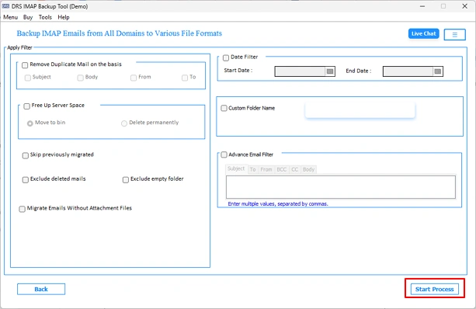Check Exclude empty folder
The width and height of the screenshot is (476, 309).
pos(126,179)
